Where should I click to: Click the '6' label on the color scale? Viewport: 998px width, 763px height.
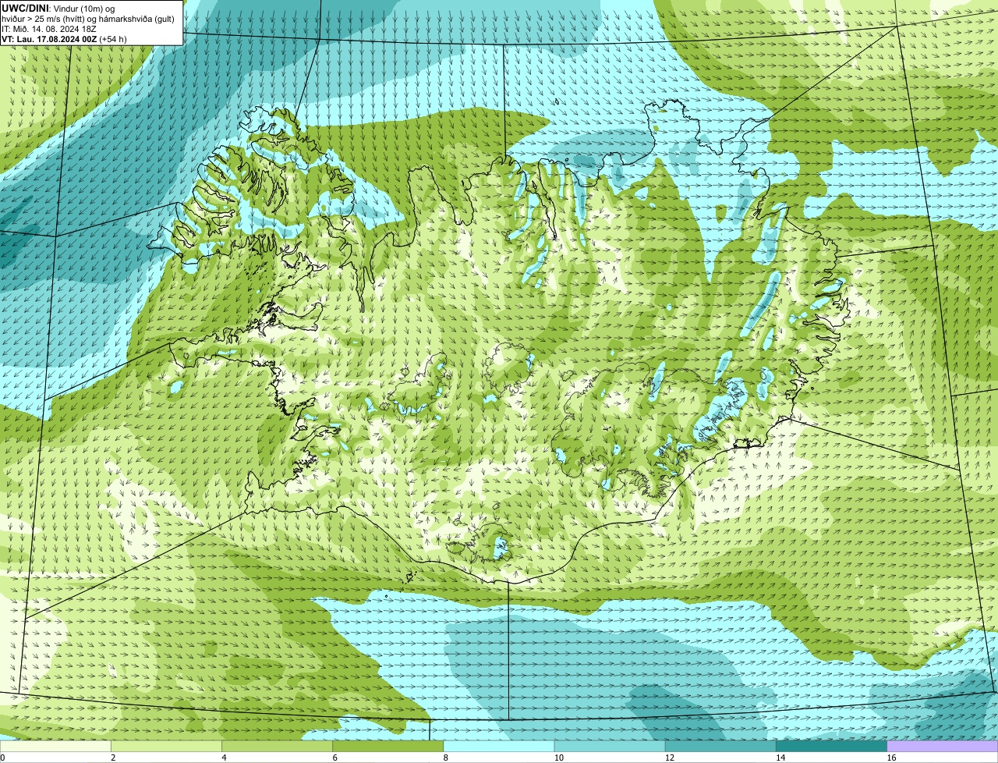335,758
